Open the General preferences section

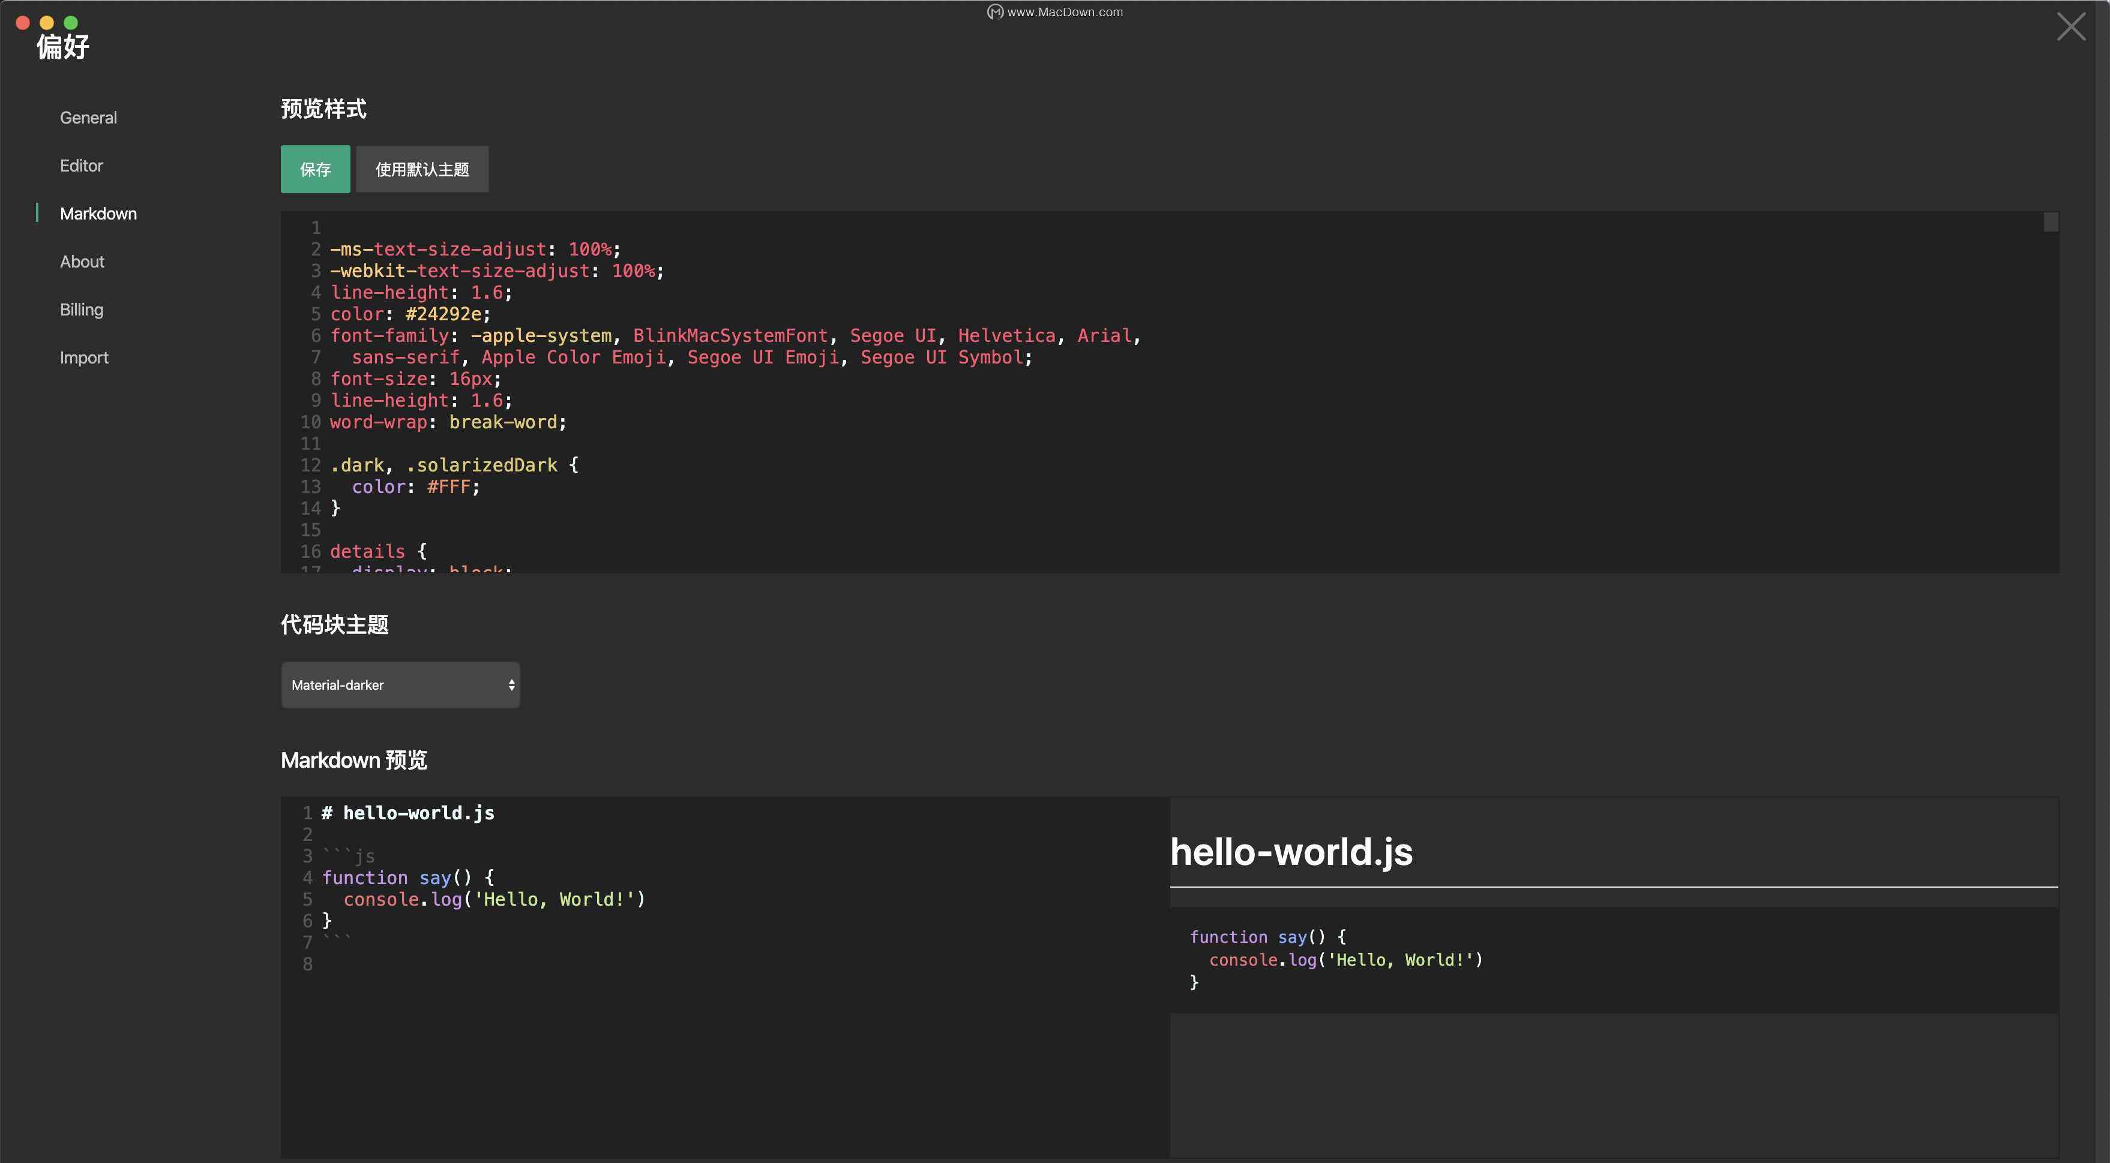coord(88,118)
